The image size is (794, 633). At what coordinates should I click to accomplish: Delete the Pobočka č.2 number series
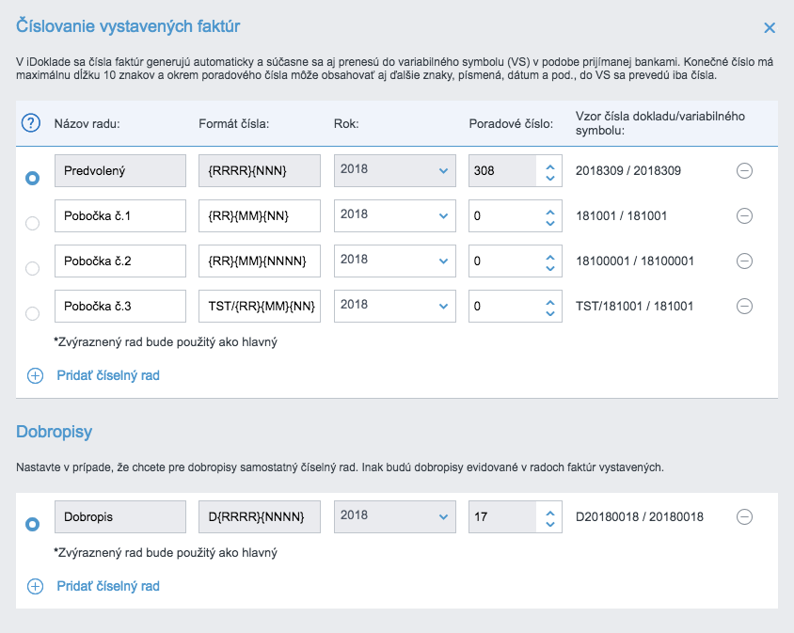744,261
